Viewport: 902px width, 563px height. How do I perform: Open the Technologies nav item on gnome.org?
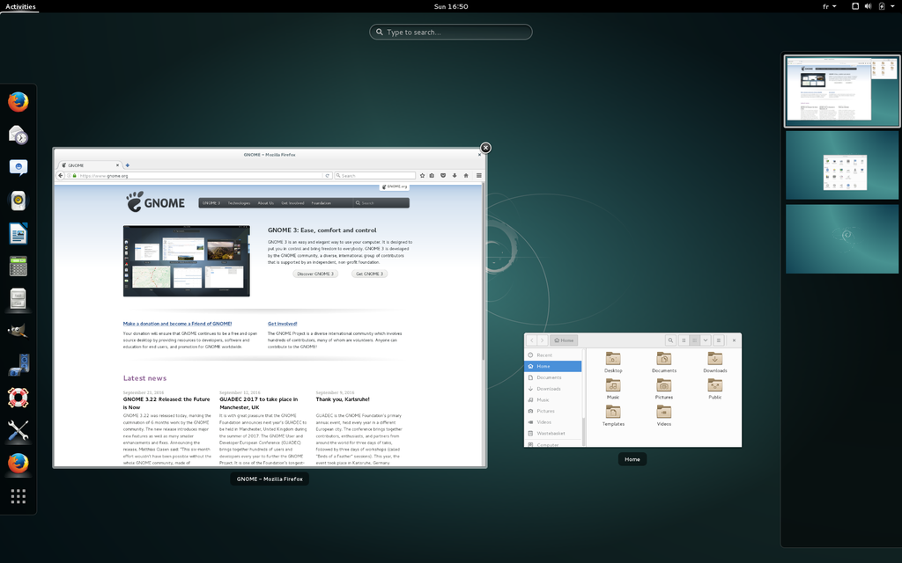(239, 203)
